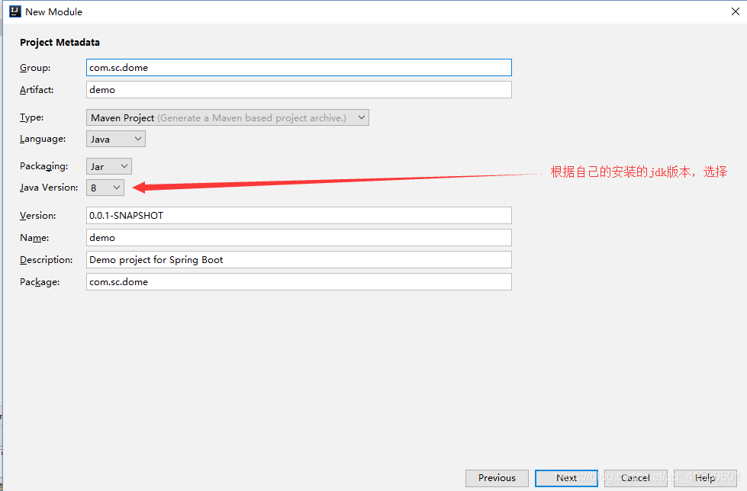Viewport: 747px width, 491px height.
Task: Click the Package label
Action: [x=40, y=282]
